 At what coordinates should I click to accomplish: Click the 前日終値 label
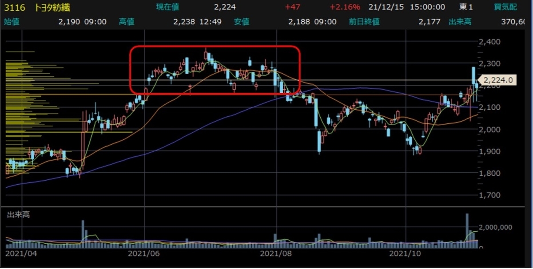point(364,22)
